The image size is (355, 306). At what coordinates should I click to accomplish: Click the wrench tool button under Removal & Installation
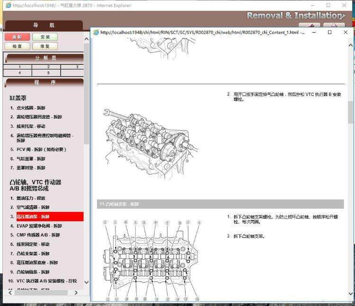[x=309, y=25]
